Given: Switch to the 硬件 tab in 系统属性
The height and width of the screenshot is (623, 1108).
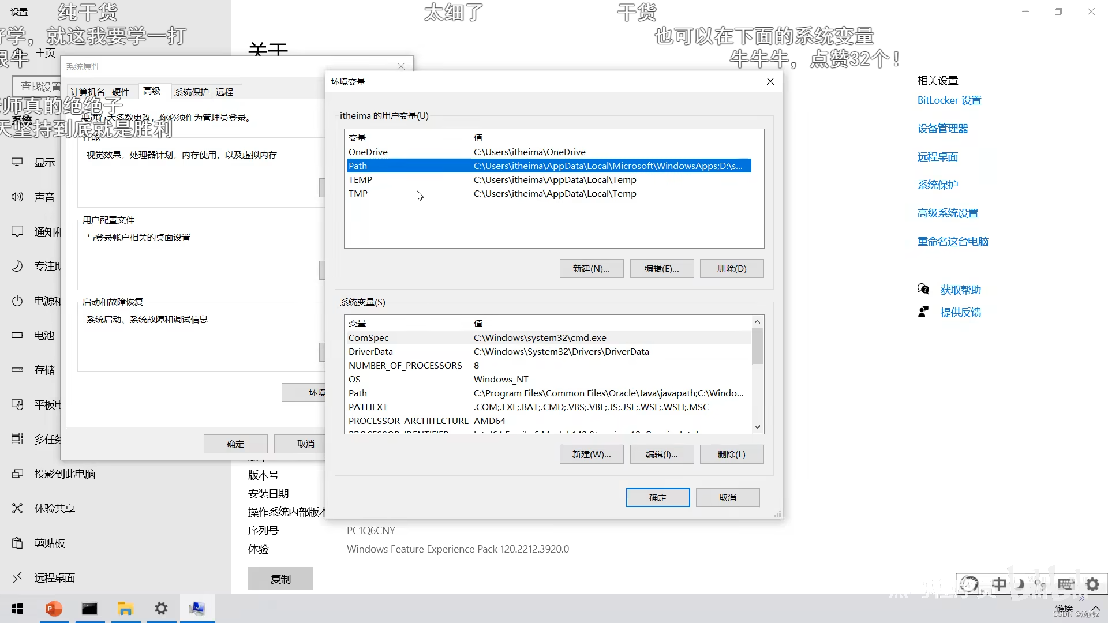Looking at the screenshot, I should (121, 92).
